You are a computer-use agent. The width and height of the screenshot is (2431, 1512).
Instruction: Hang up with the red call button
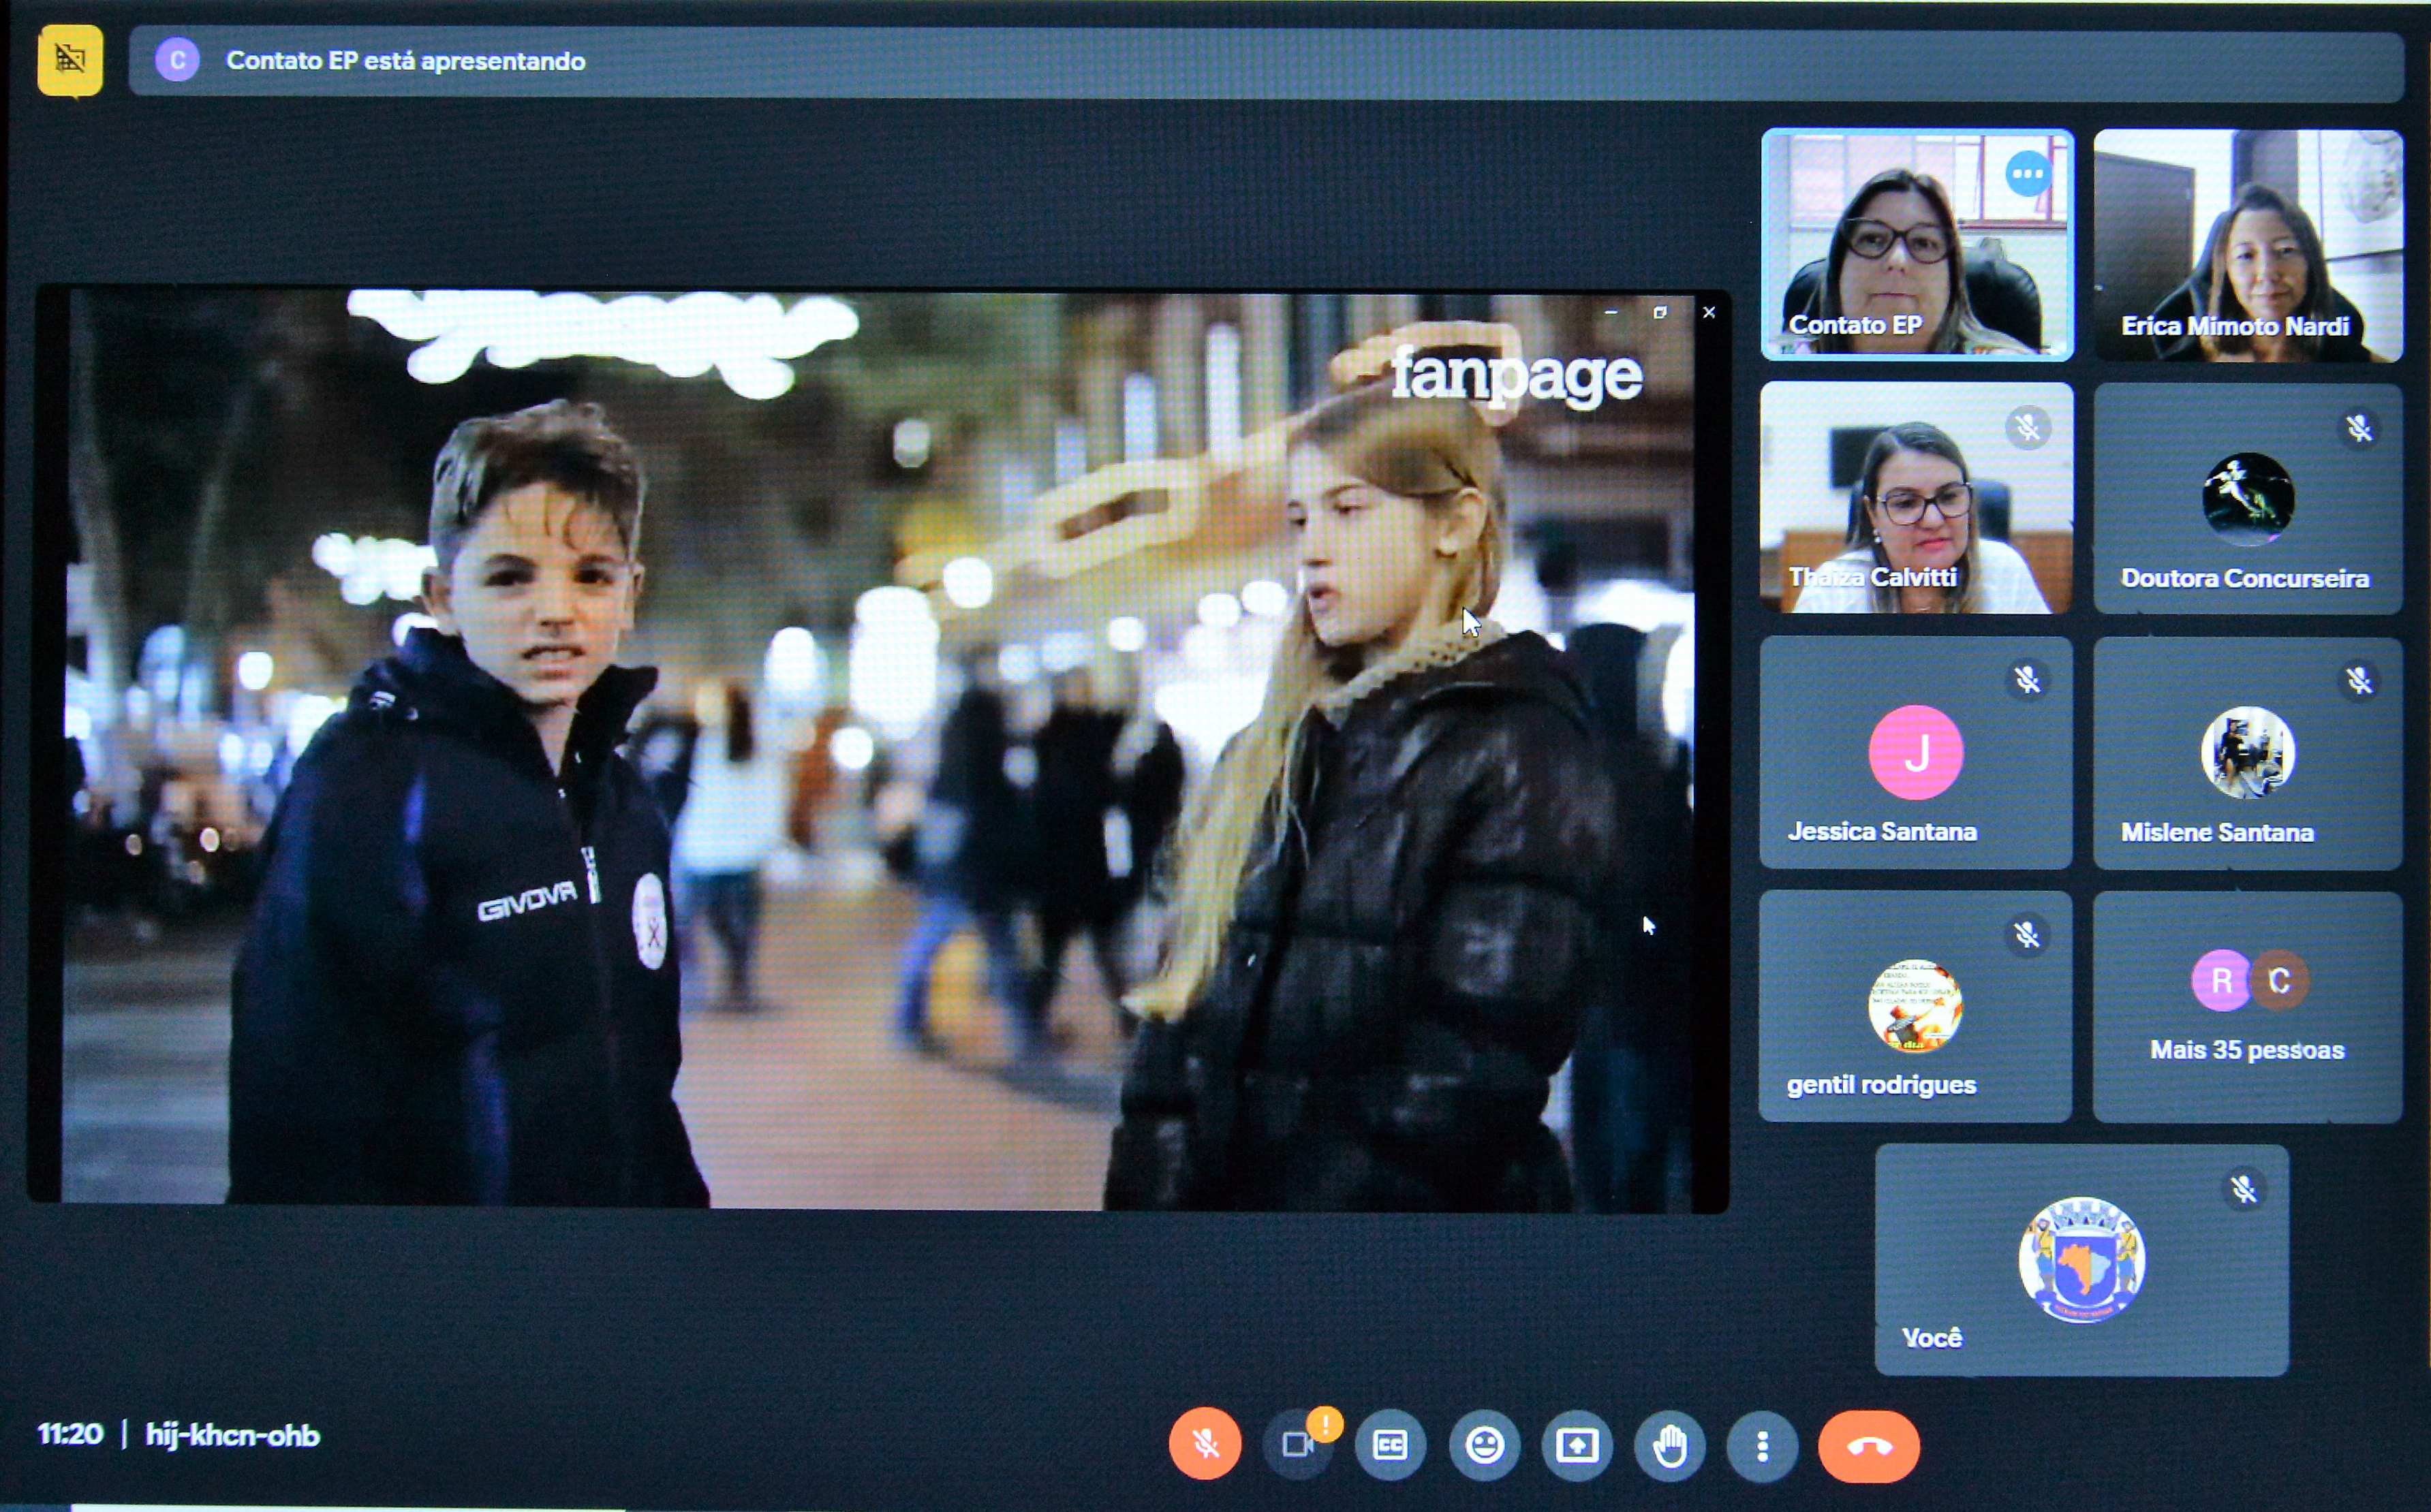1868,1446
